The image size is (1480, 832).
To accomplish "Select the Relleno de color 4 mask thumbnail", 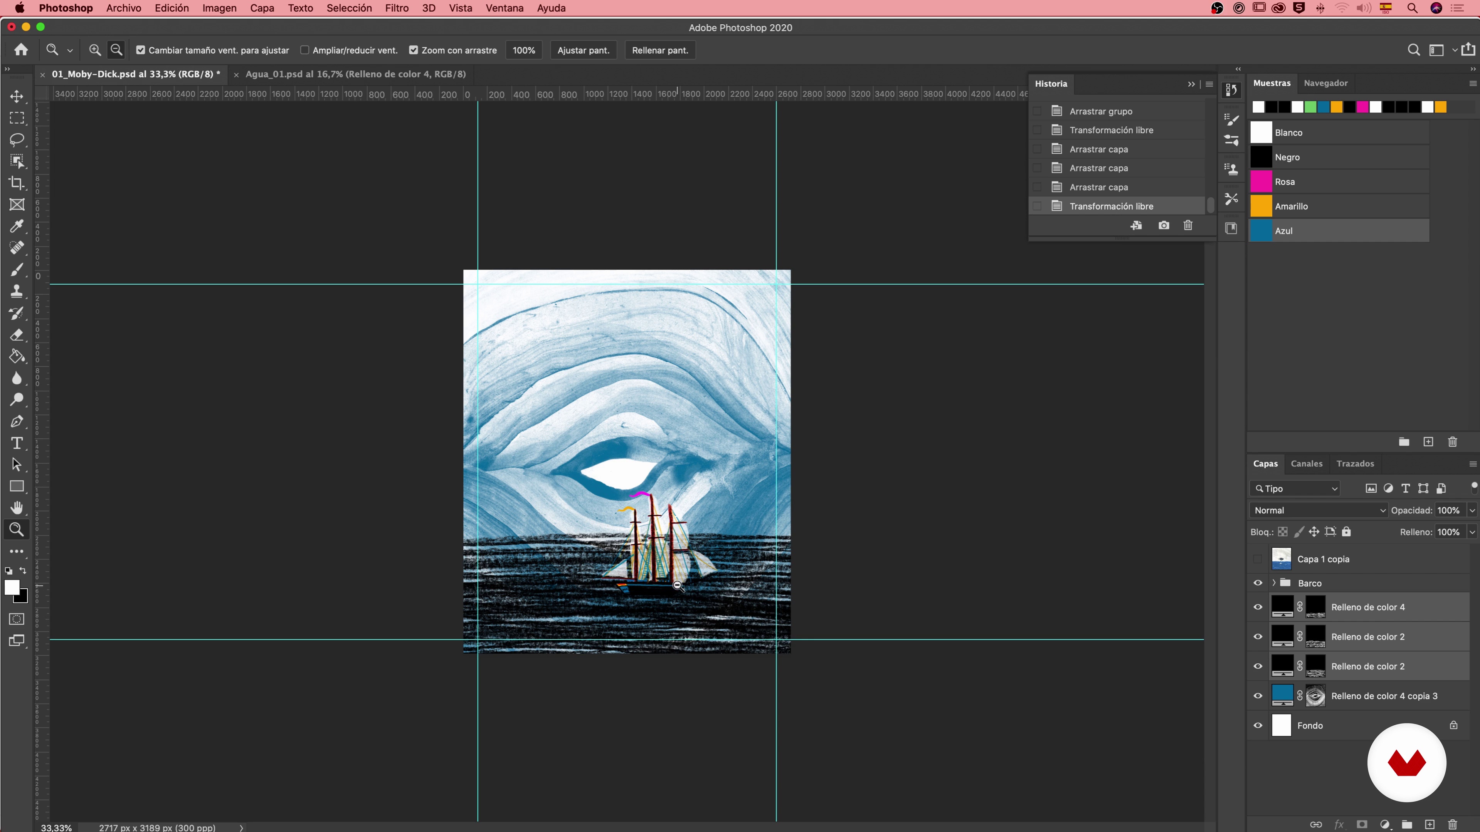I will [1315, 607].
